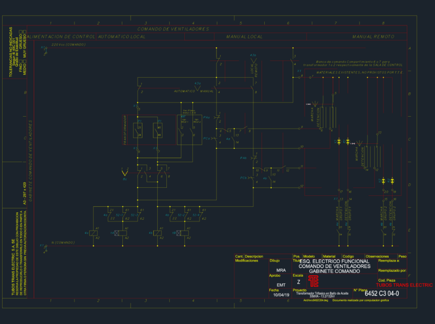435x324 pixels.
Task: Select the 'Descripcion' column header
Action: click(x=254, y=256)
